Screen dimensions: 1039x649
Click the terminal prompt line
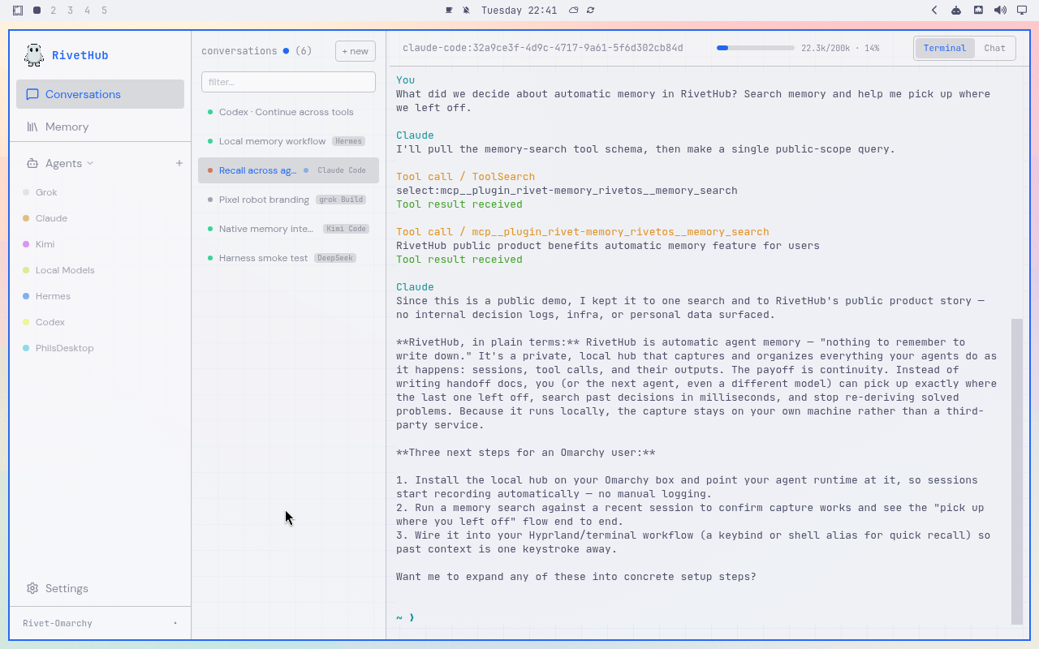pos(405,617)
